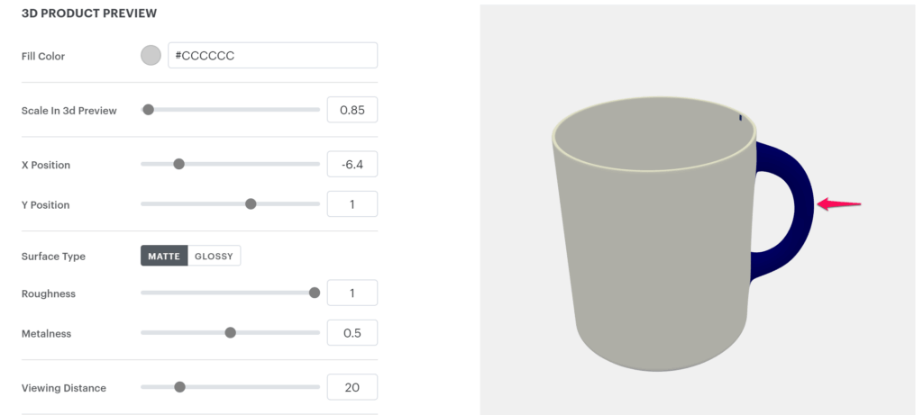Screen dimensions: 923x415
Task: Click the X Position value field
Action: coord(352,165)
